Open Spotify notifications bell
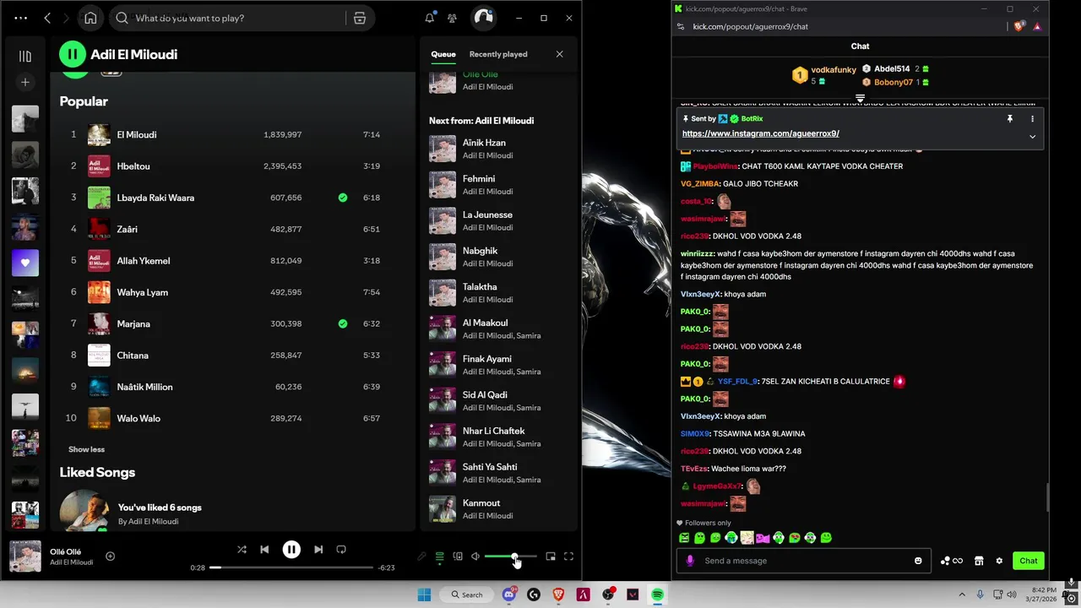This screenshot has height=608, width=1081. [x=430, y=18]
